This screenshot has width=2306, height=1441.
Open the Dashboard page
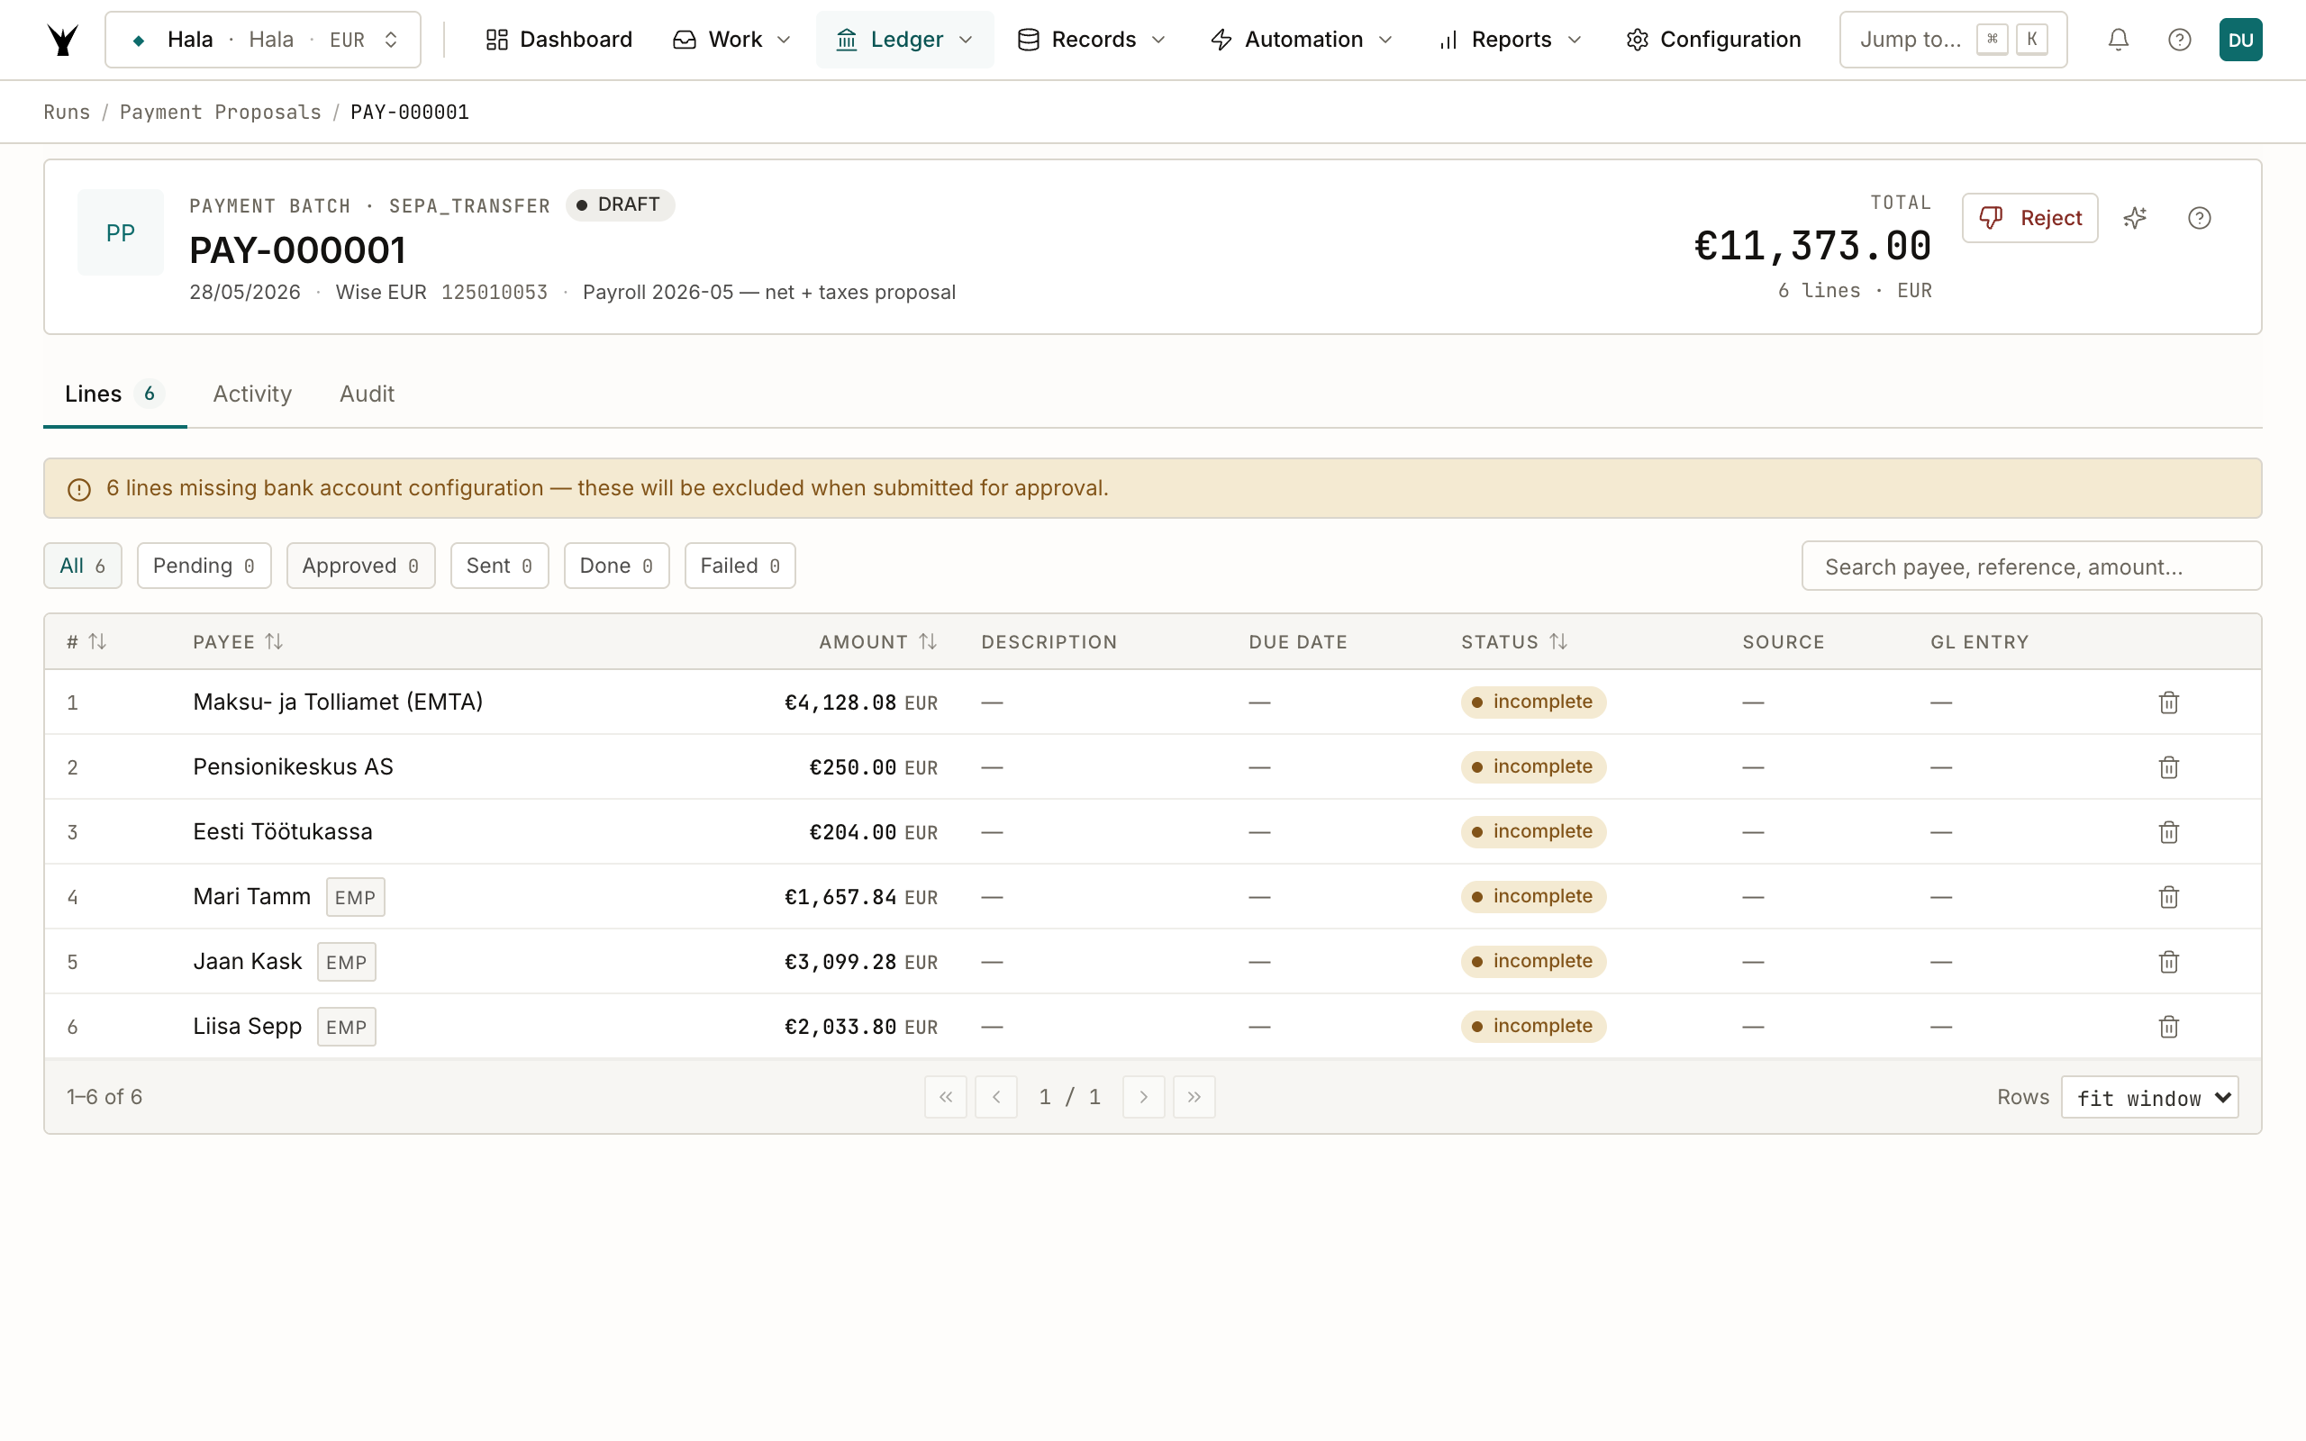coord(558,39)
